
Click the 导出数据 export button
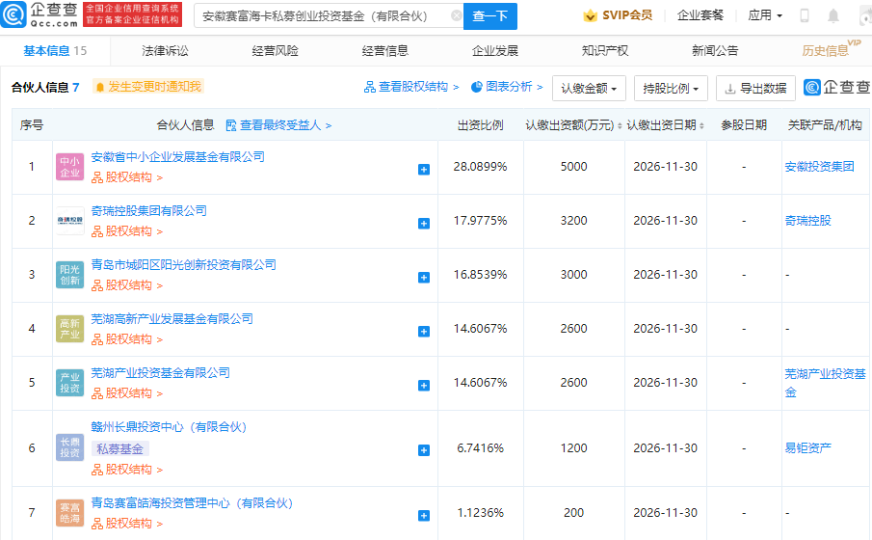pyautogui.click(x=755, y=88)
